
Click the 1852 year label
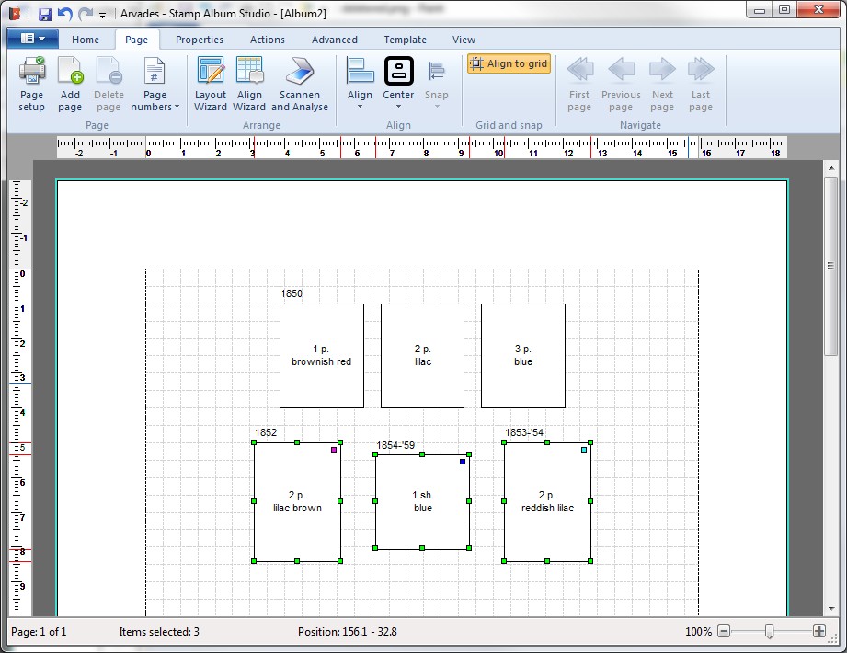point(266,432)
